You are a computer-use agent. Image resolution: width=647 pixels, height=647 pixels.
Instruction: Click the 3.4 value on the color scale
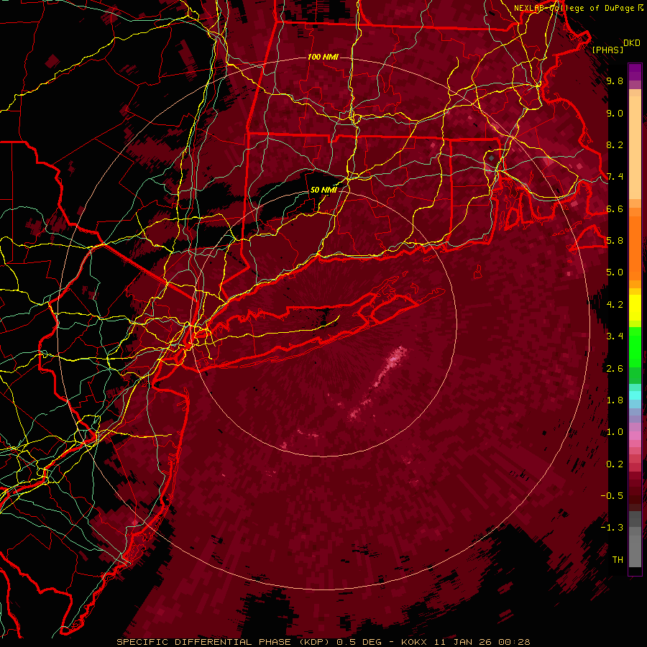point(615,336)
